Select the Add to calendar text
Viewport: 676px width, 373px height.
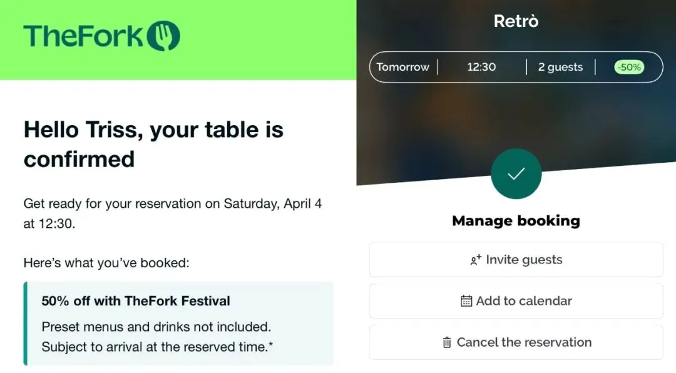(524, 301)
